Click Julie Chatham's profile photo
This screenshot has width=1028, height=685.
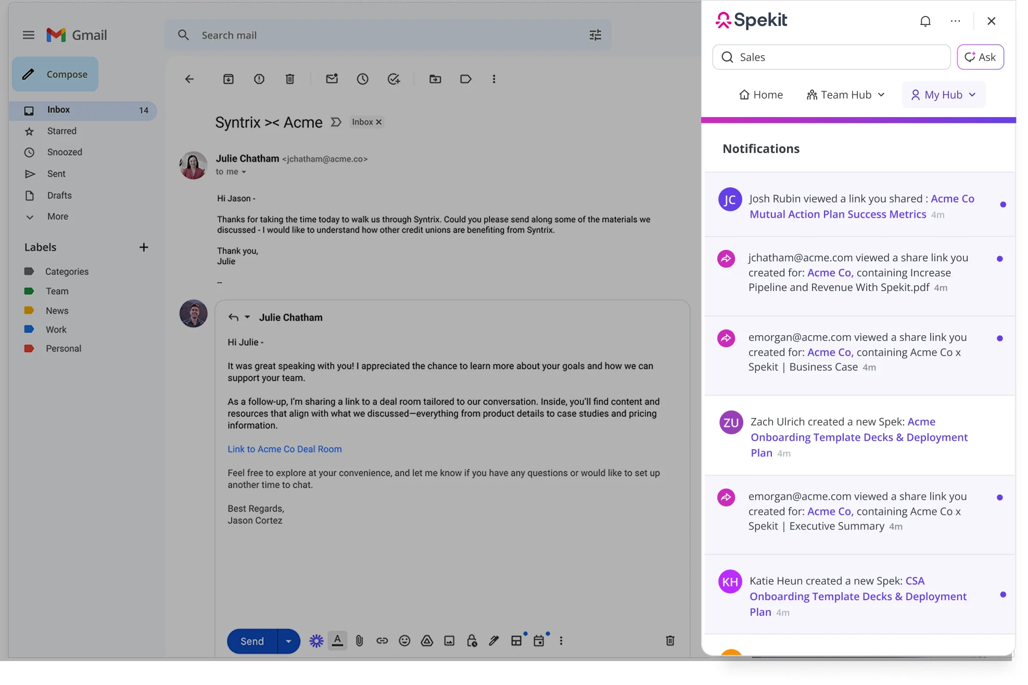tap(193, 166)
